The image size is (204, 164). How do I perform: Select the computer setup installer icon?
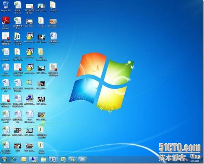(29, 100)
